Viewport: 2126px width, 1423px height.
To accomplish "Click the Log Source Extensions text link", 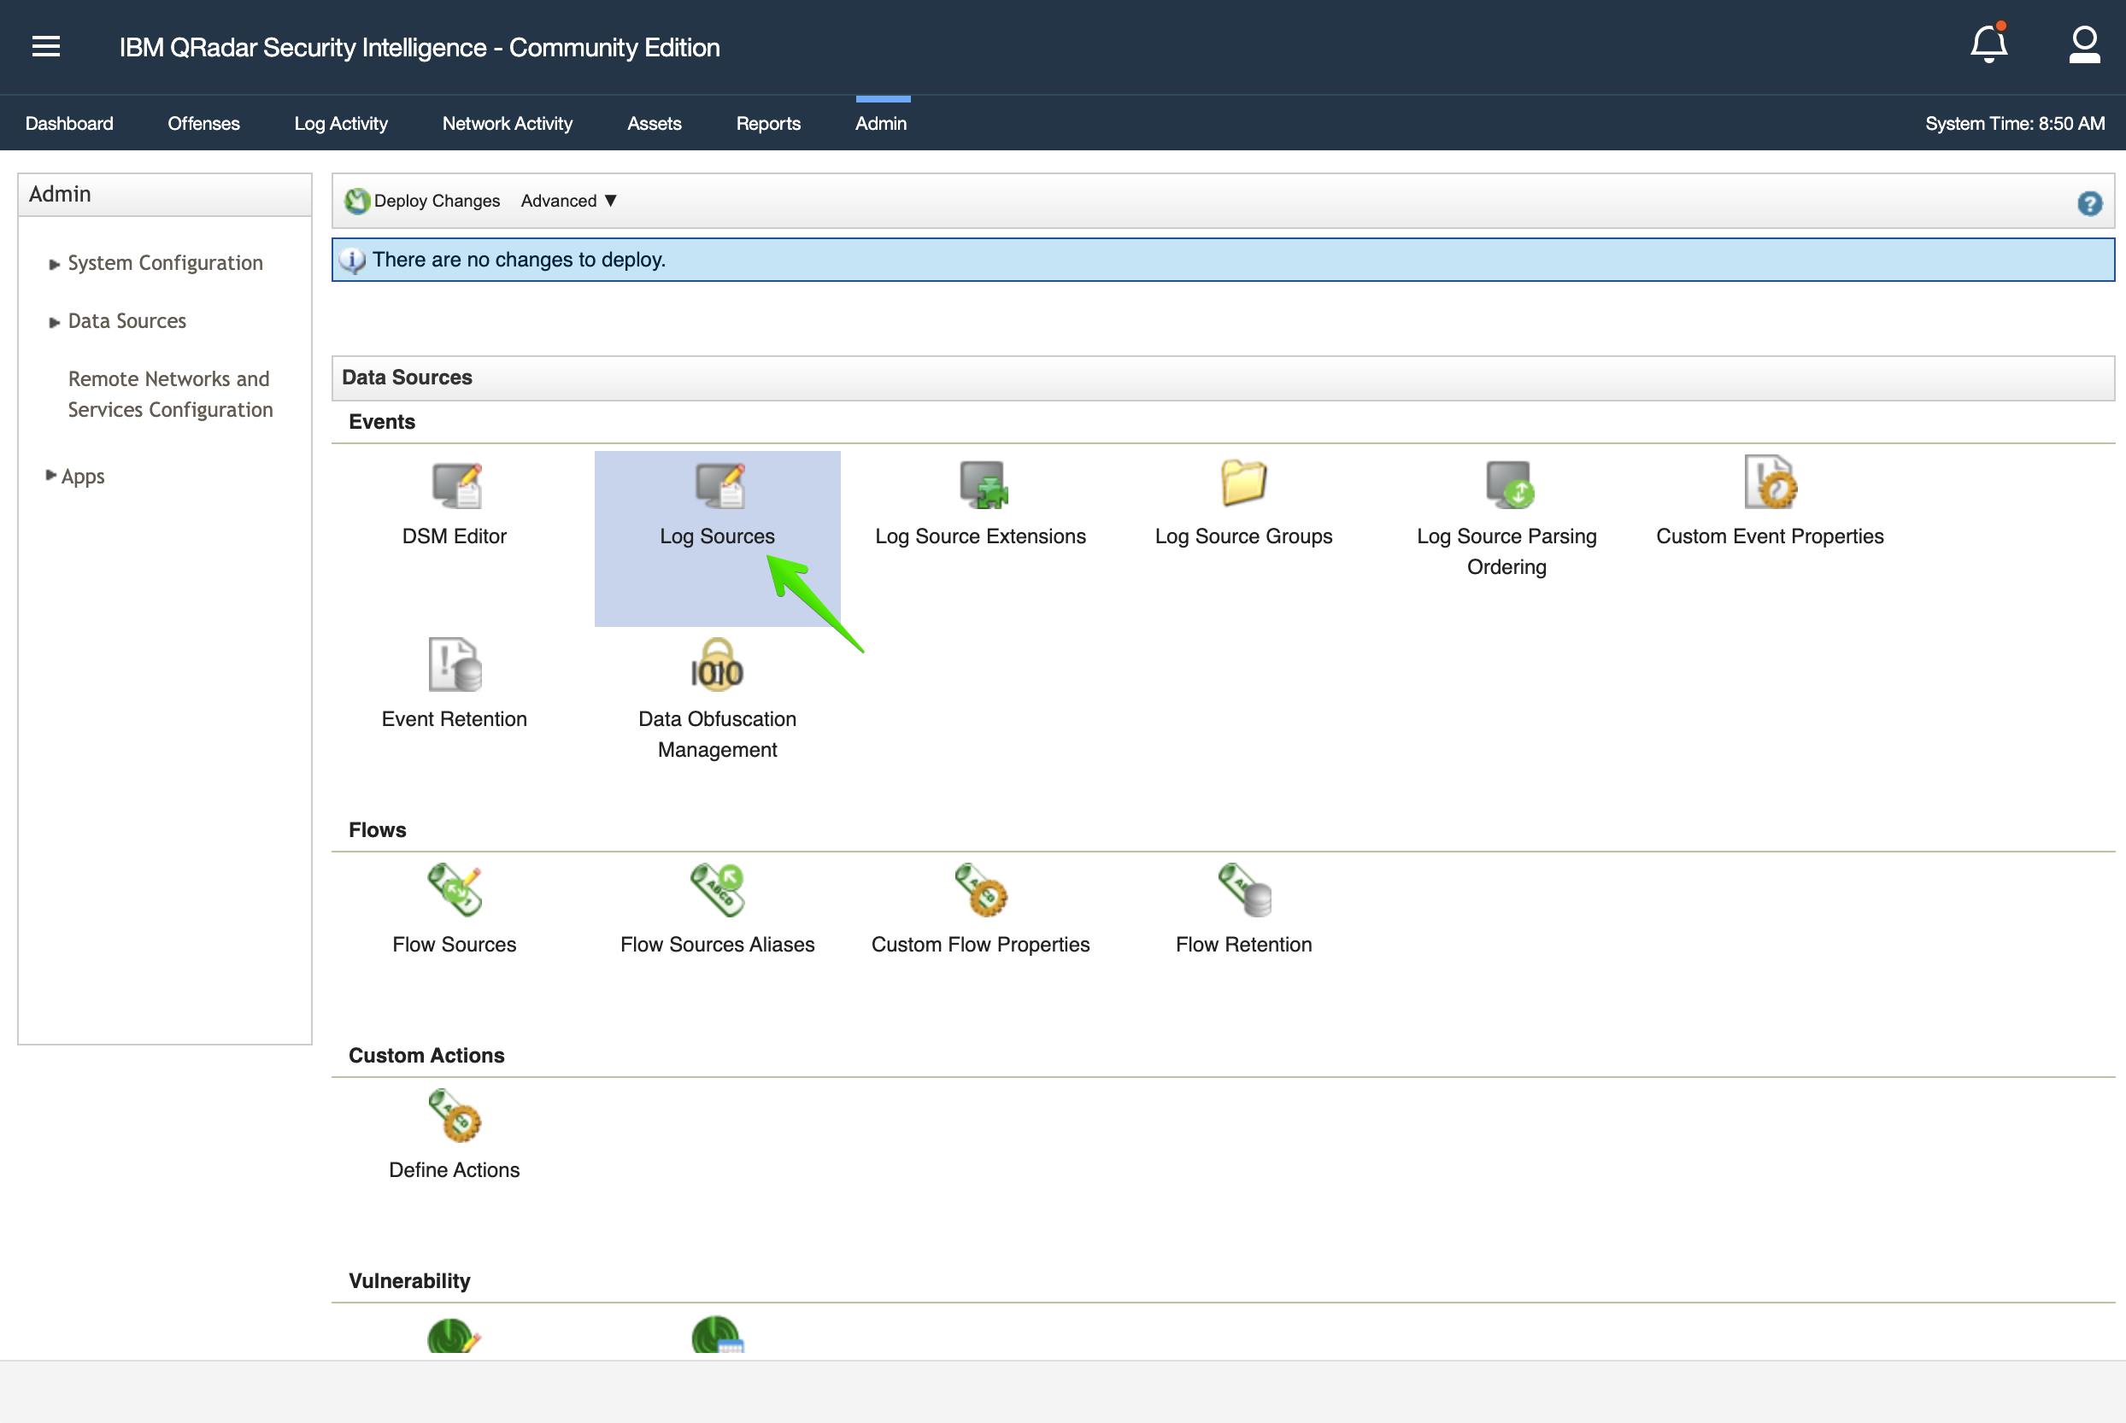I will pyautogui.click(x=980, y=536).
